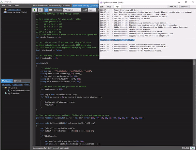Run the query with the green play button

click(35, 10)
